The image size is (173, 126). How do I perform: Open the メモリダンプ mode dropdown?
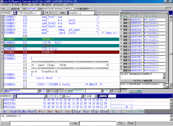(x=63, y=96)
